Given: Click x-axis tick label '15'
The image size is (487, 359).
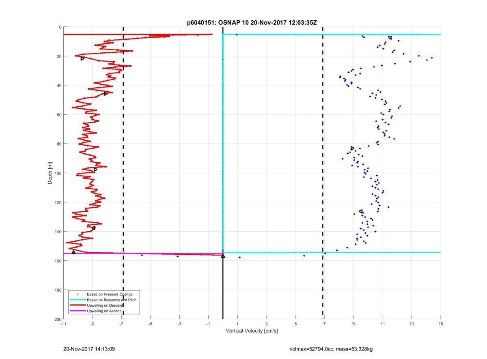Looking at the screenshot, I should coord(441,324).
